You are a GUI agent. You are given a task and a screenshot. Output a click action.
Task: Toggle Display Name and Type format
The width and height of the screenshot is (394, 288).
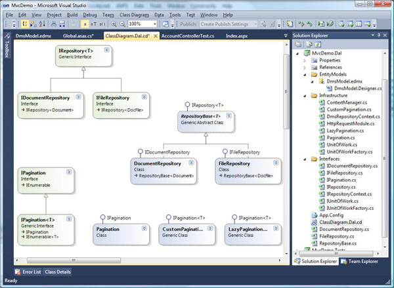93,24
